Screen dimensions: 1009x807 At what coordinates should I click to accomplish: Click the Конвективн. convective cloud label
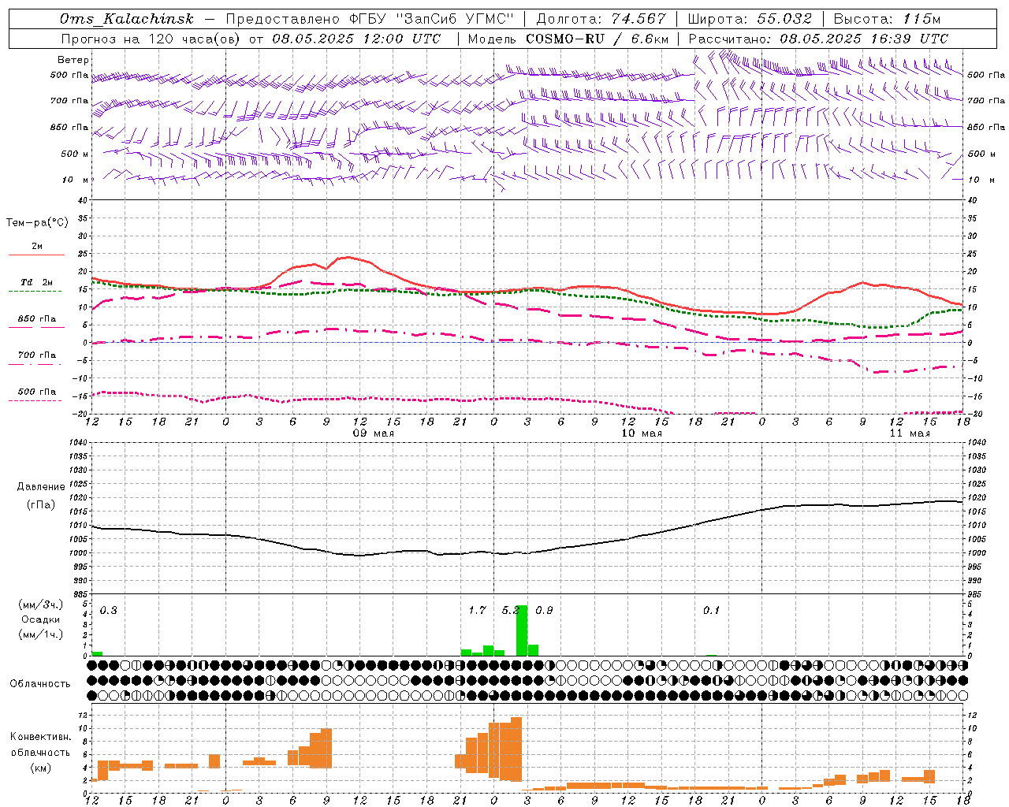coord(41,737)
